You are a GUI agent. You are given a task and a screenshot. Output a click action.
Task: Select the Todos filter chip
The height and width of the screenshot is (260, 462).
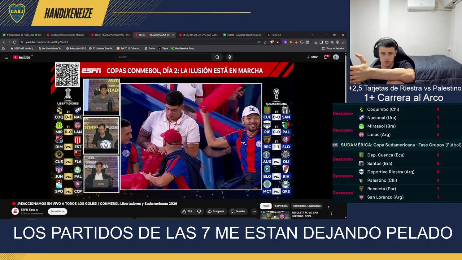point(266,206)
